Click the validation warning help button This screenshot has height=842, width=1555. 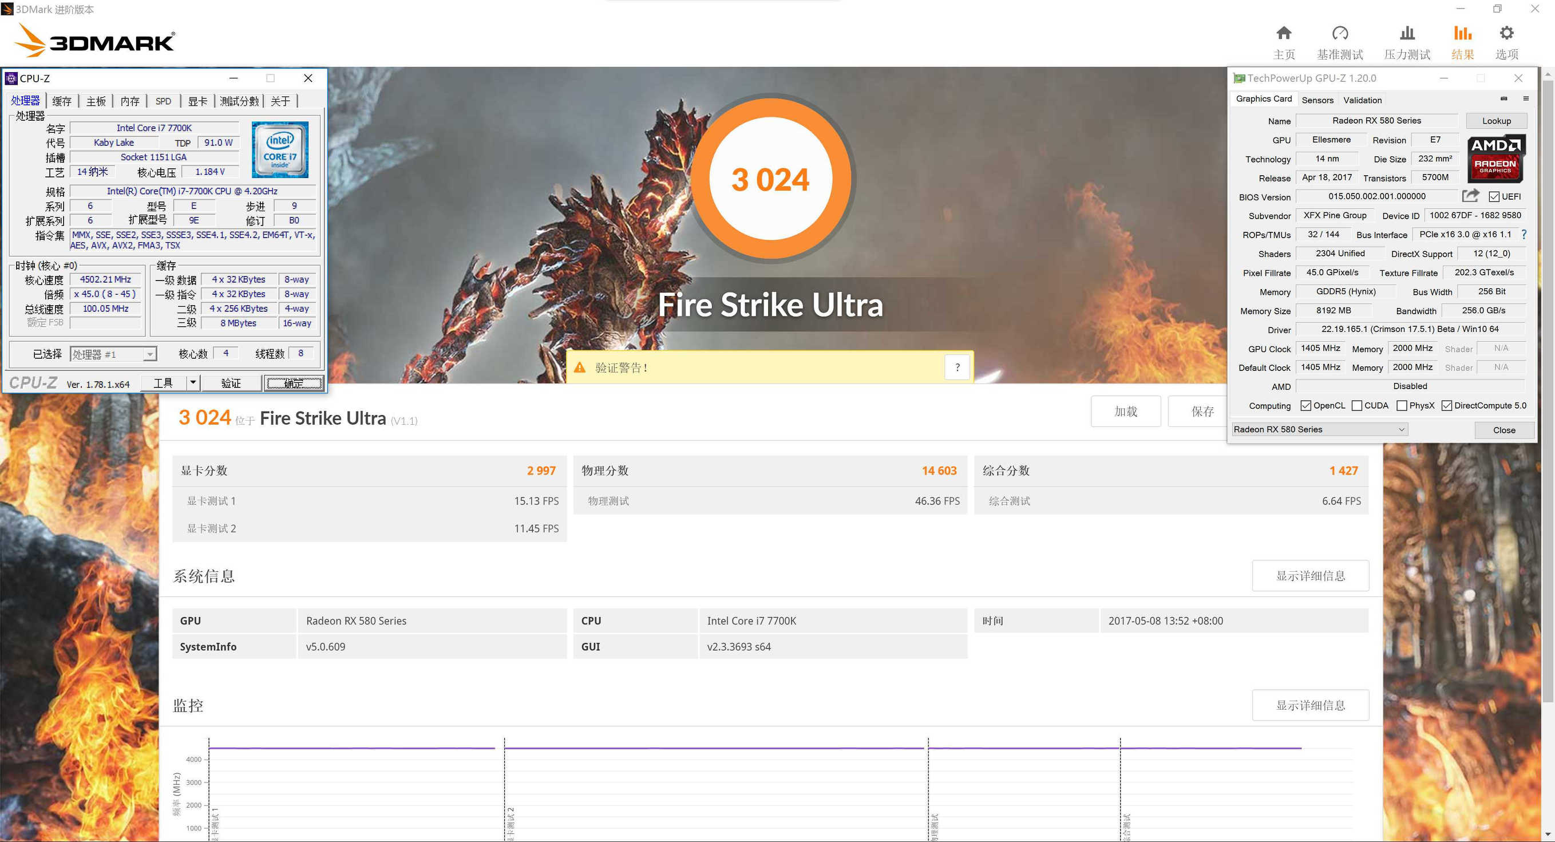(957, 367)
